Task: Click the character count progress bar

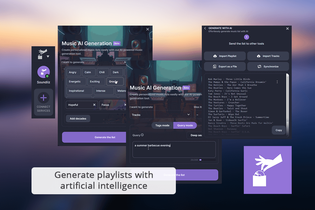Action: coord(207,160)
